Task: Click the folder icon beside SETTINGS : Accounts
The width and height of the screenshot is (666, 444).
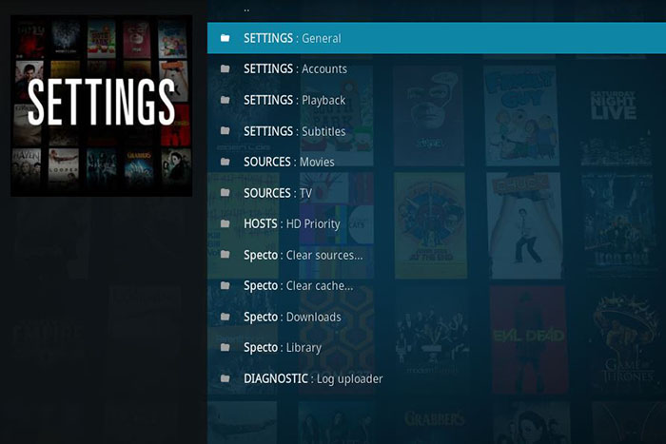Action: click(x=225, y=68)
